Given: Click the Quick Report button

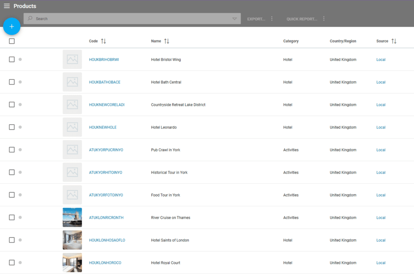Looking at the screenshot, I should coord(302,19).
